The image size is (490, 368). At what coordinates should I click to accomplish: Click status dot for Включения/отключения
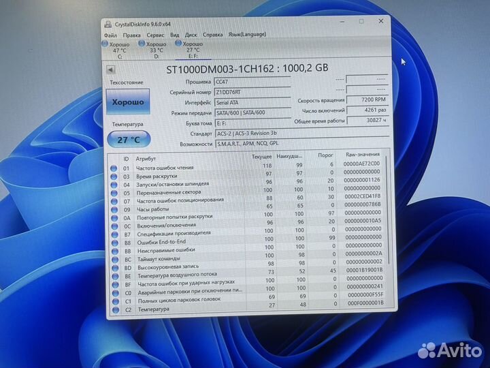point(115,226)
